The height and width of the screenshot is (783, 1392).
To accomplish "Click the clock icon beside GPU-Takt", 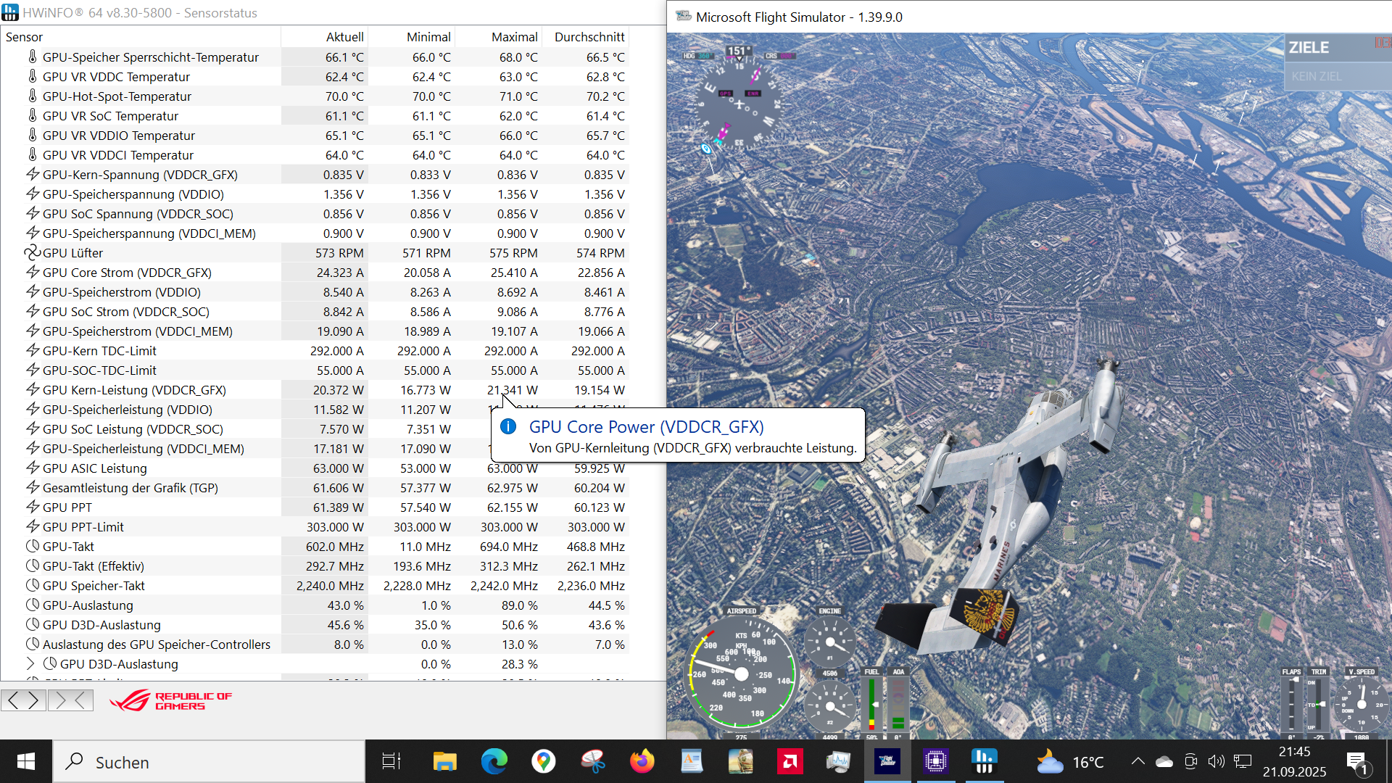I will coord(32,546).
